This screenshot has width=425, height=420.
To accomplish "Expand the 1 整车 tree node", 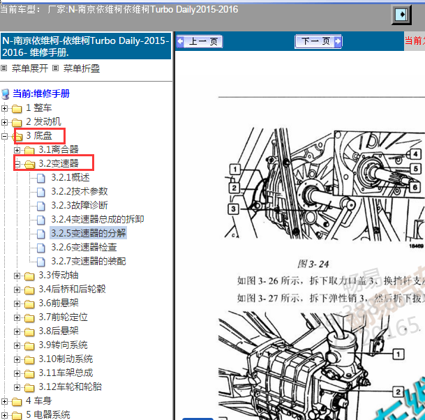I will [4, 108].
